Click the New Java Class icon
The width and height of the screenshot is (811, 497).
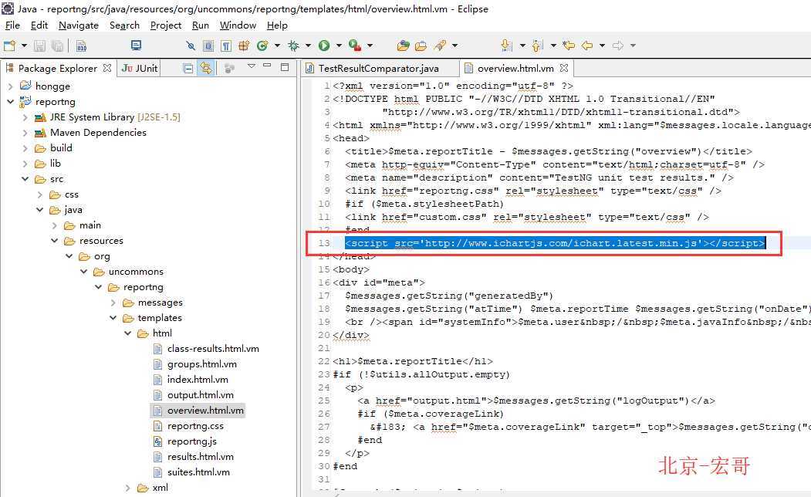tap(262, 46)
